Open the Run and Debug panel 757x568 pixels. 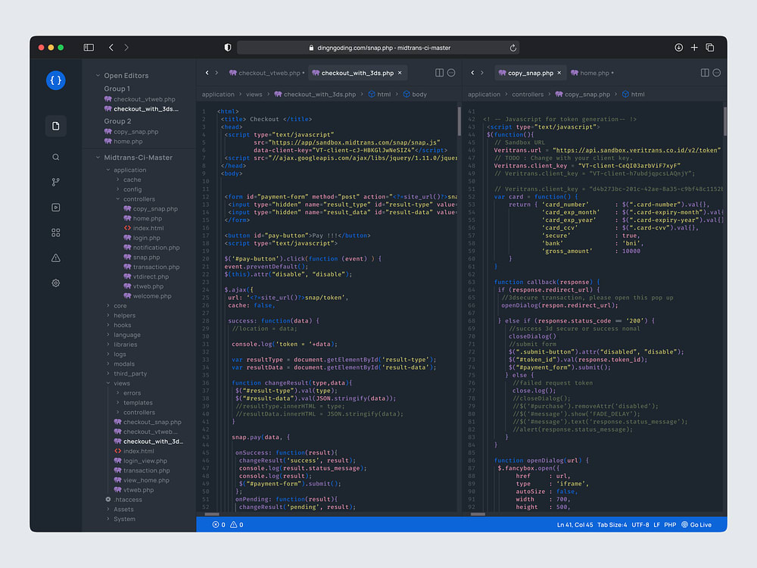click(x=55, y=207)
